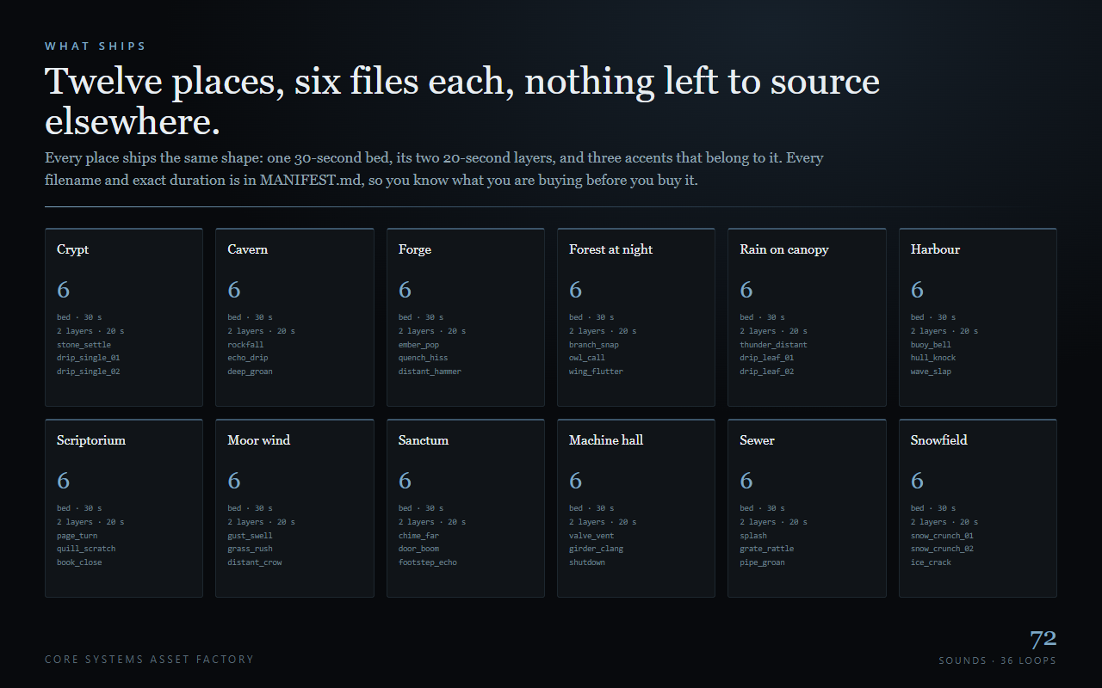
Task: Select the Sanctum card heading
Action: pos(423,440)
